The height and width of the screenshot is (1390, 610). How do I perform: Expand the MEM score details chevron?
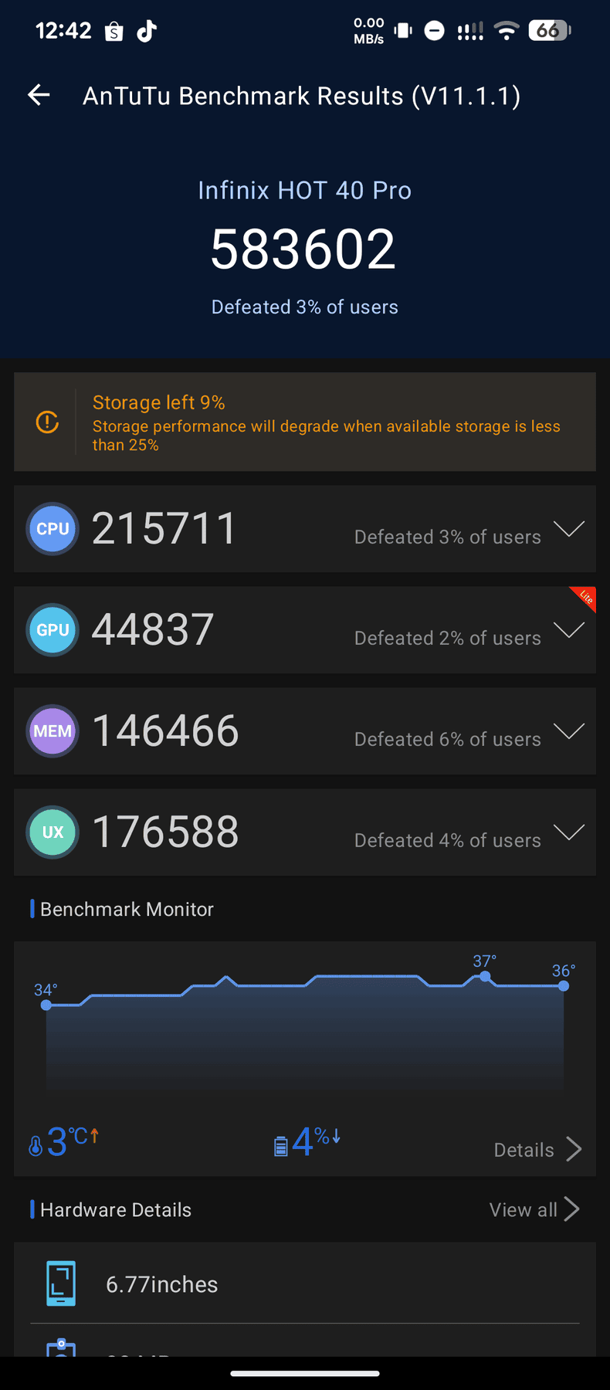569,731
